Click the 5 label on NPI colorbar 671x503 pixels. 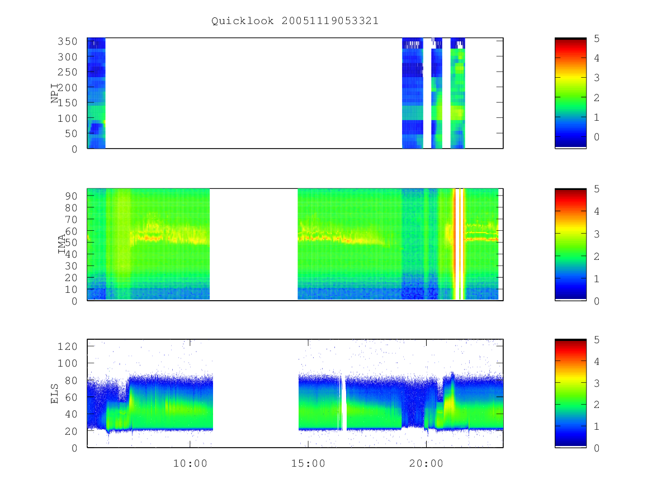point(597,39)
